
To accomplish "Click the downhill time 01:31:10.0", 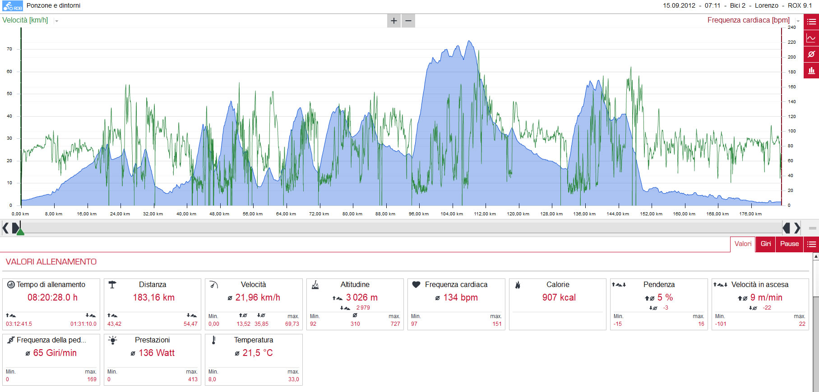I will pos(83,324).
